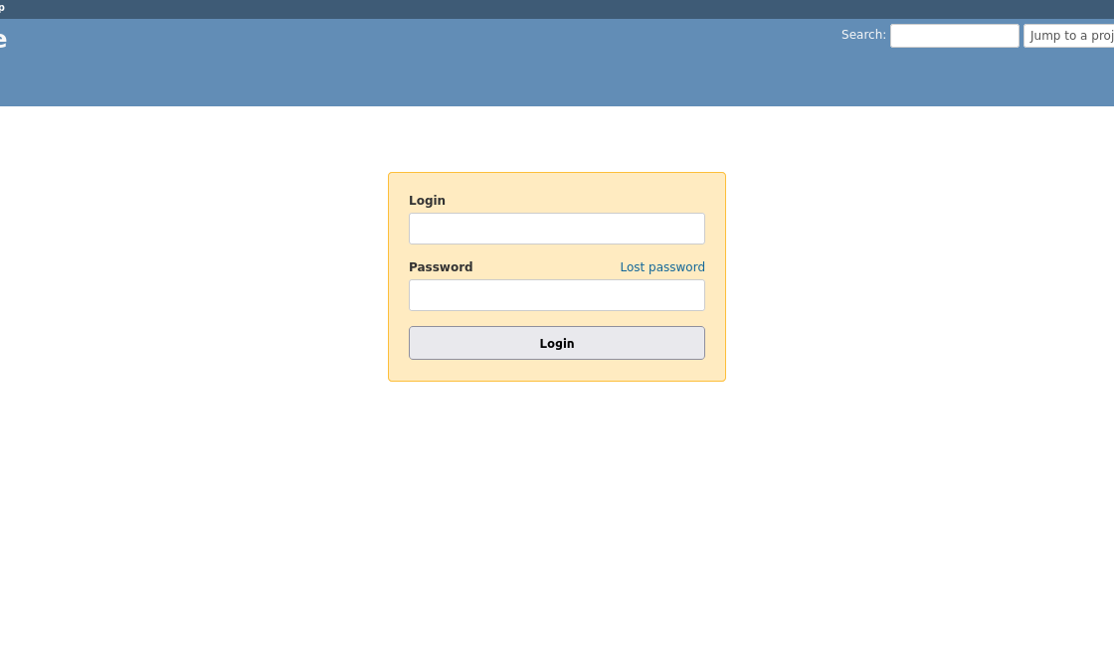Click the top-left item in the dark menu bar
This screenshot has height=652, width=1114.
tap(2, 8)
